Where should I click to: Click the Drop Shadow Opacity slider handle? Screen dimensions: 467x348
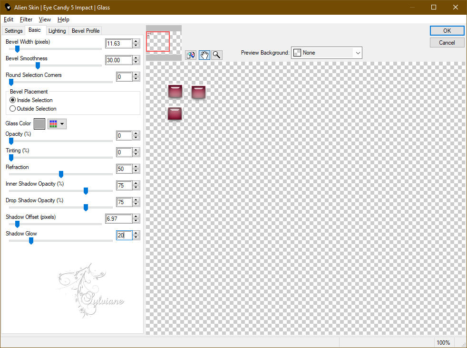click(x=86, y=208)
